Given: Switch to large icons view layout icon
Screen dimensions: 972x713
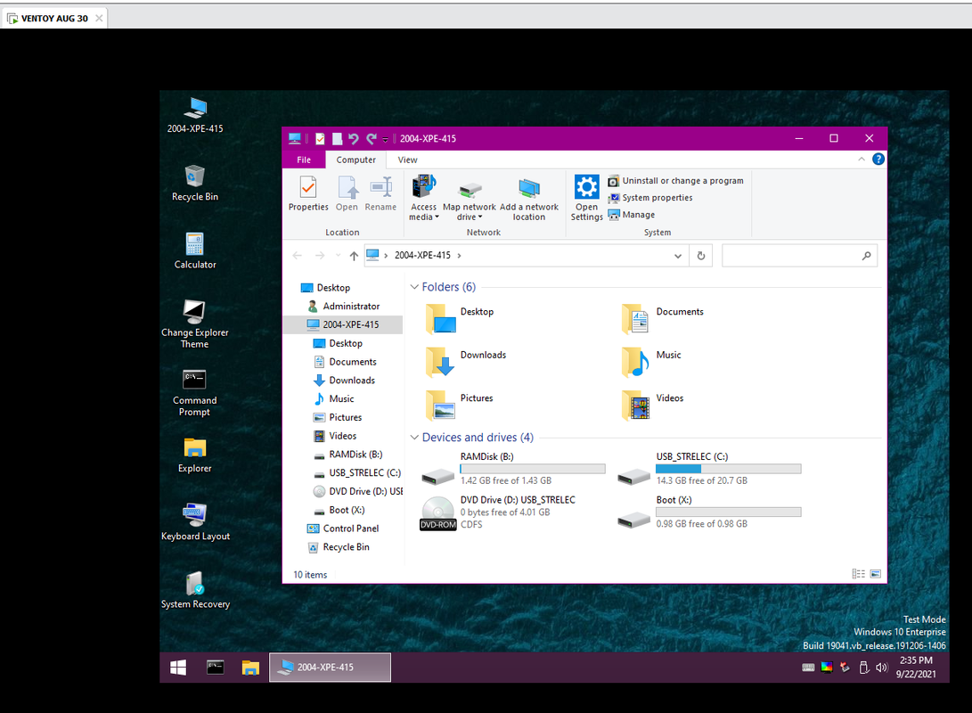Looking at the screenshot, I should [875, 574].
